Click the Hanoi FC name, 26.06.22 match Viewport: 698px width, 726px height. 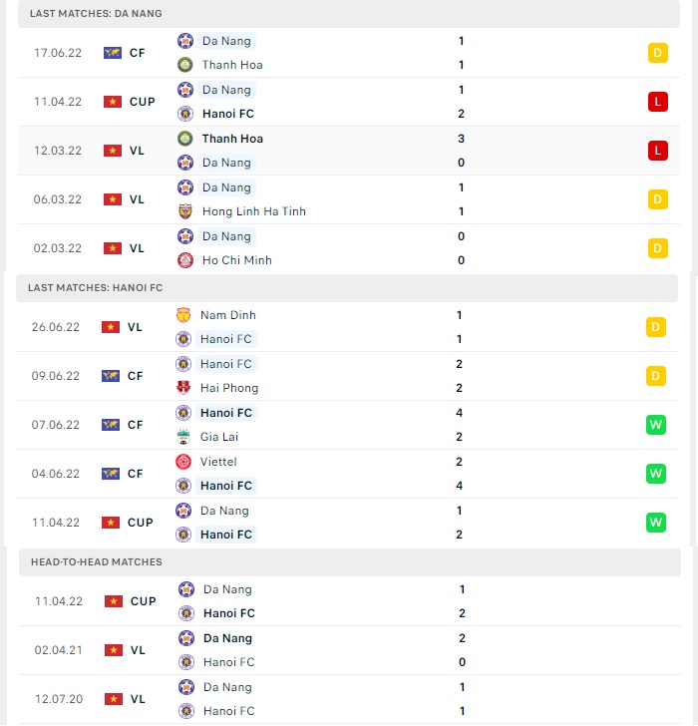[x=226, y=339]
